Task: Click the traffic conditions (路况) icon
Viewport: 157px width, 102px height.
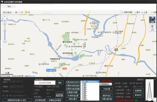Action: pyautogui.click(x=137, y=12)
